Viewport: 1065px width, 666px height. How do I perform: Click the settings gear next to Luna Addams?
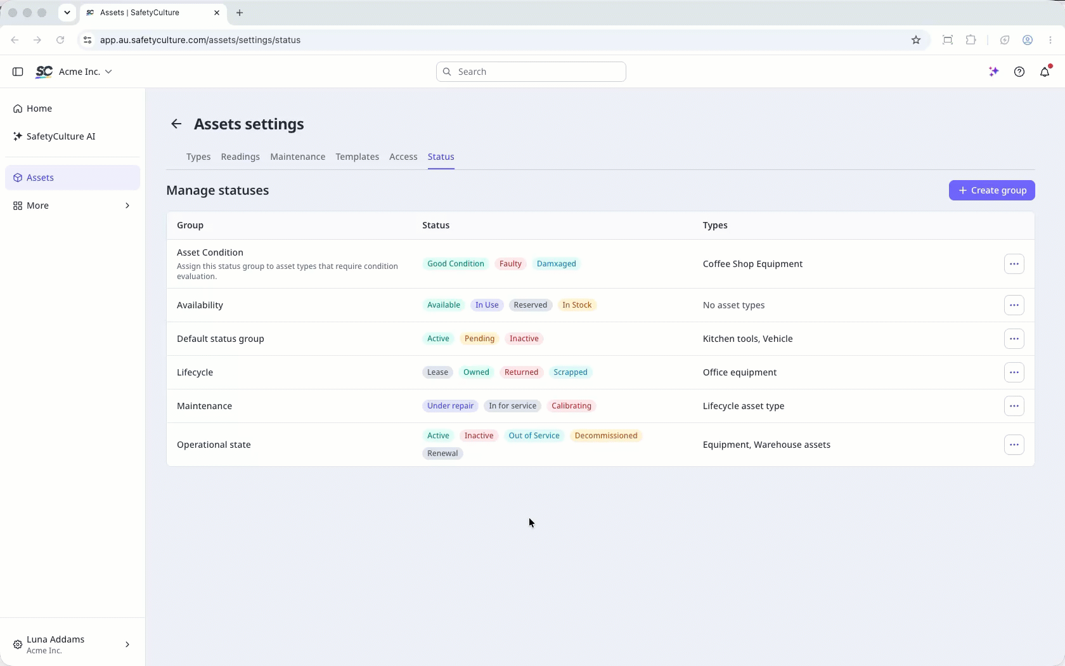coord(18,644)
